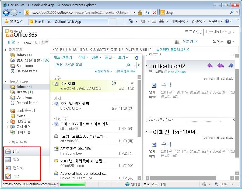Open the 옵션 dropdown

tap(218, 42)
